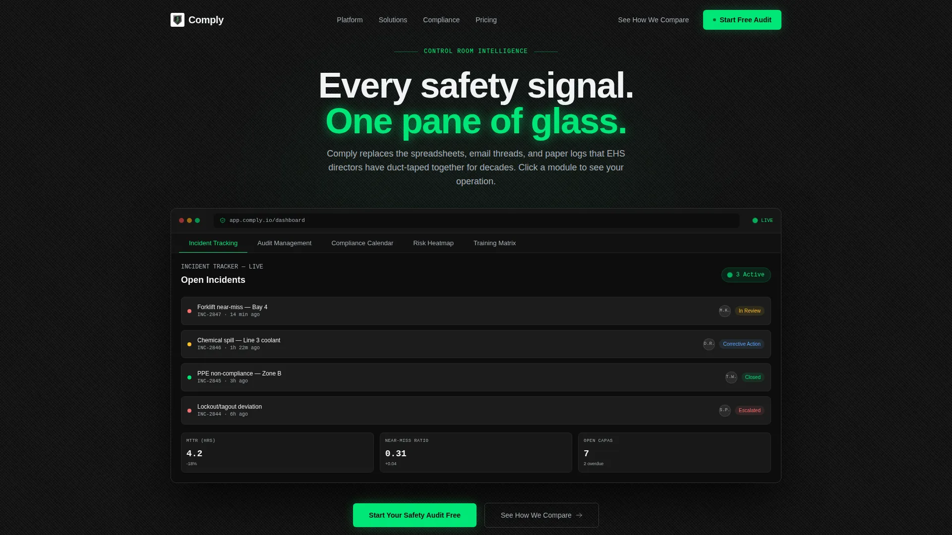This screenshot has width=952, height=535.
Task: Click the M.K. assignee avatar
Action: point(725,311)
